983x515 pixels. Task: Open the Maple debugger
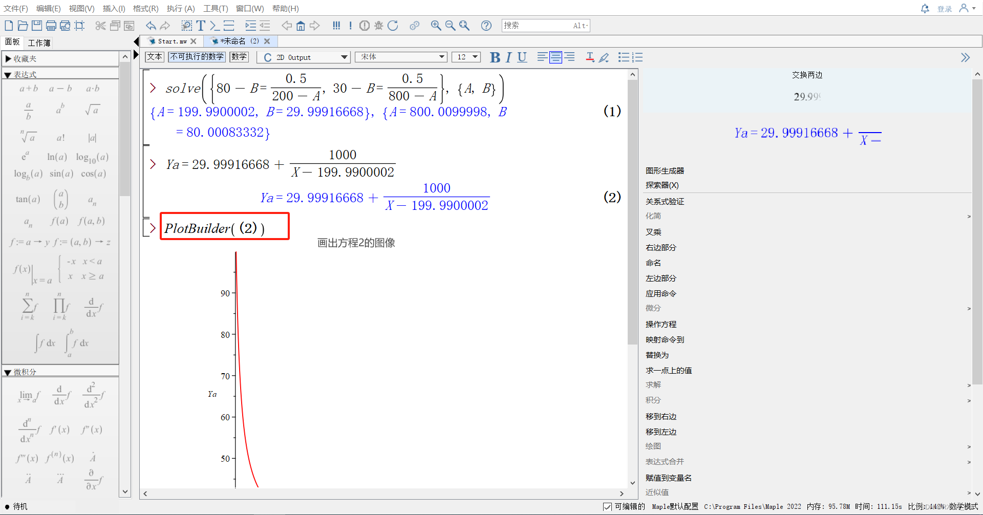point(378,26)
